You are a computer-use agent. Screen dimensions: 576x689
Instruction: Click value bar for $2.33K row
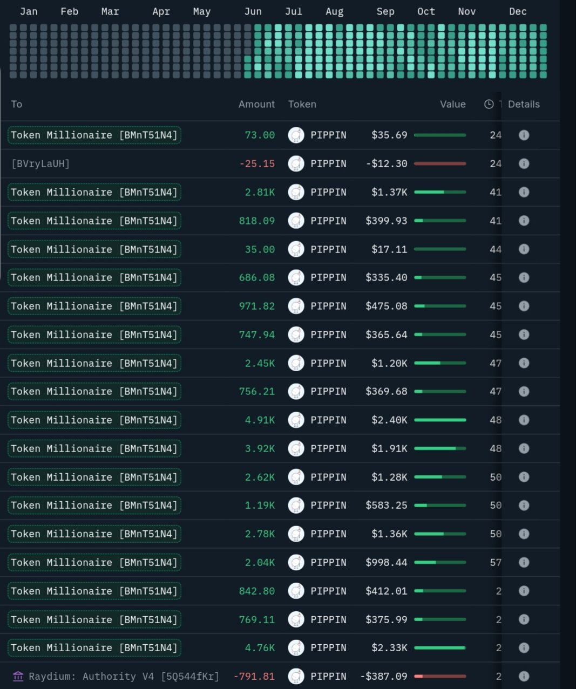[439, 647]
